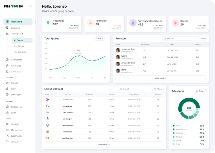
Task: Open the Today dropdown on Total Applied
Action: tap(100, 38)
